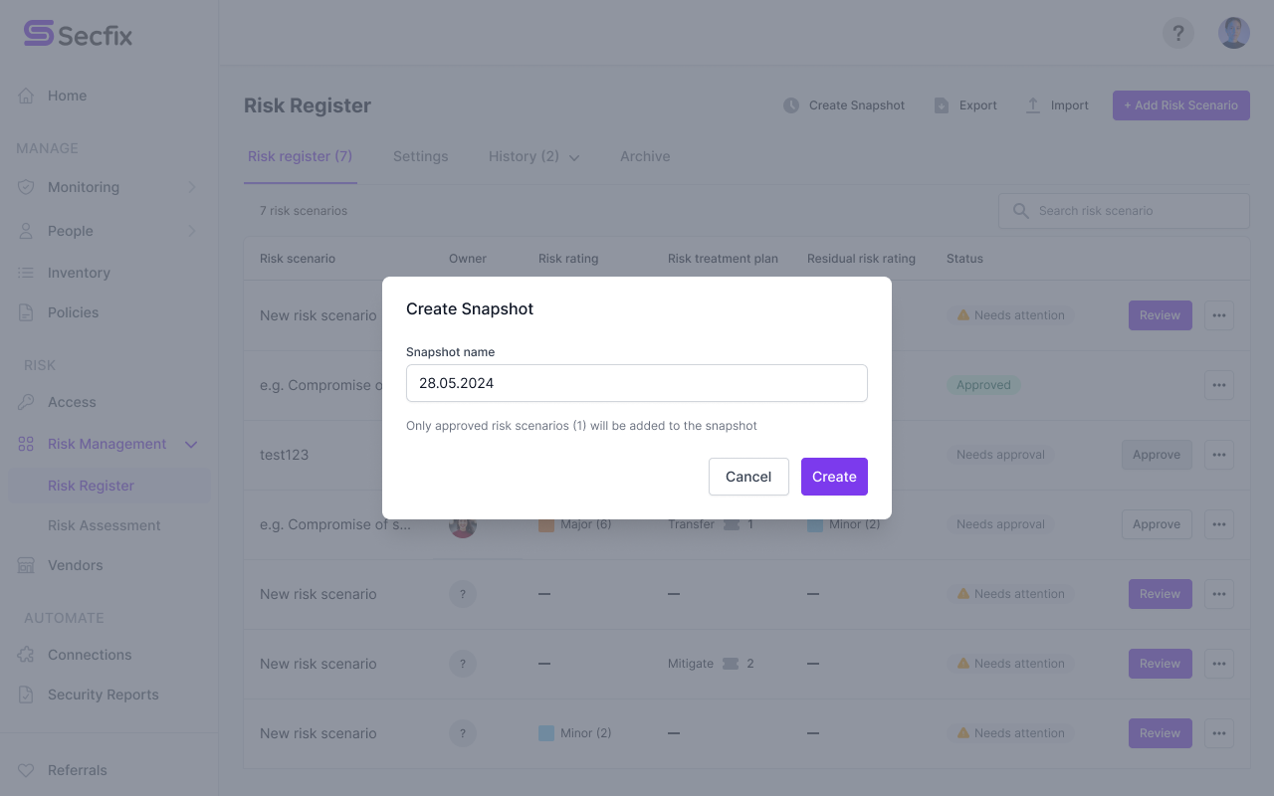This screenshot has width=1274, height=796.
Task: Click the Export file icon
Action: coord(942,105)
